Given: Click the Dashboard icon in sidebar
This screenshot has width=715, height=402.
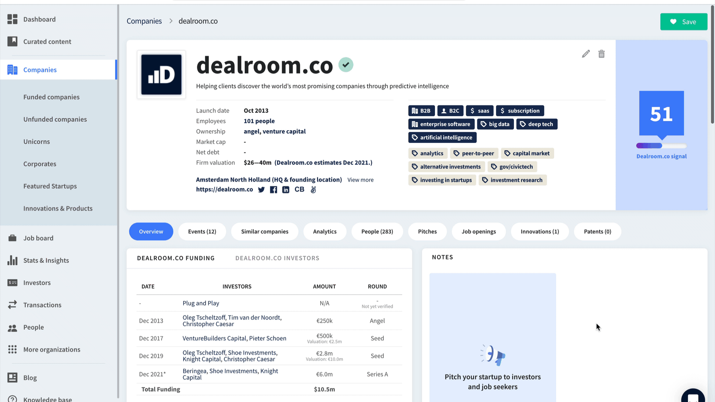Looking at the screenshot, I should click(x=12, y=19).
